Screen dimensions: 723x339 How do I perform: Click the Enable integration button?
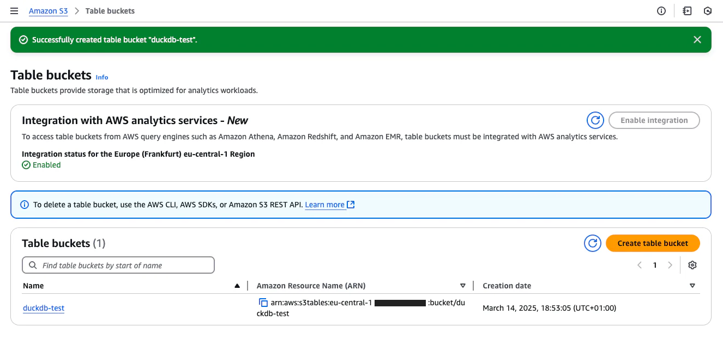tap(654, 120)
